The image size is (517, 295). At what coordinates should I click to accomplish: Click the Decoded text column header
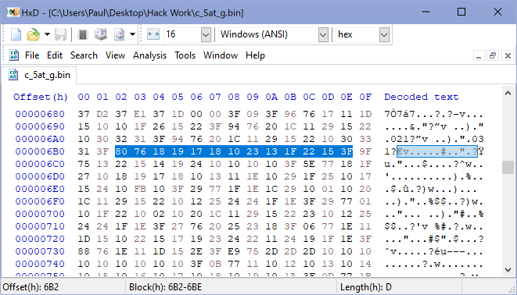click(421, 97)
